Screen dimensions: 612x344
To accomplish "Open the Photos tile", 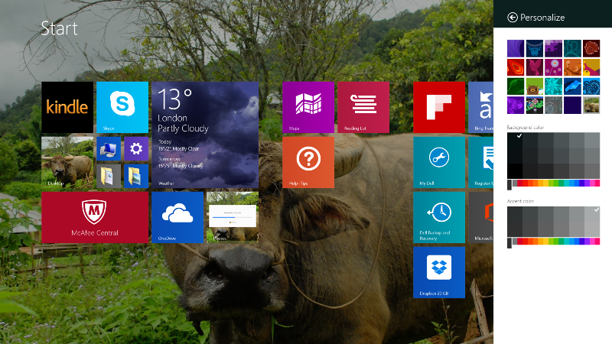I will (x=232, y=217).
